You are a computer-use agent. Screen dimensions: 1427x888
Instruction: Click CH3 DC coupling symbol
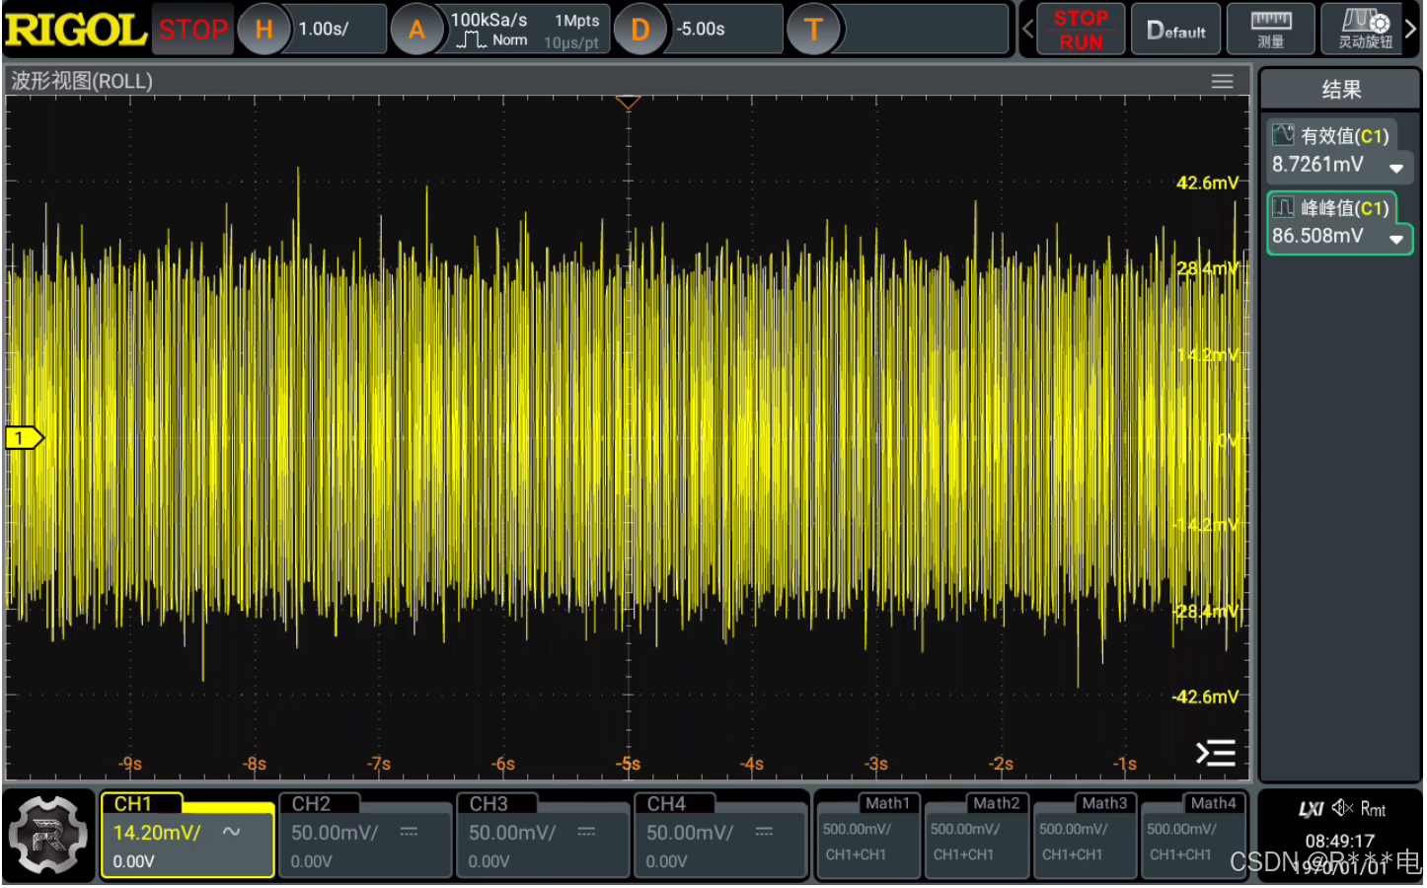586,833
